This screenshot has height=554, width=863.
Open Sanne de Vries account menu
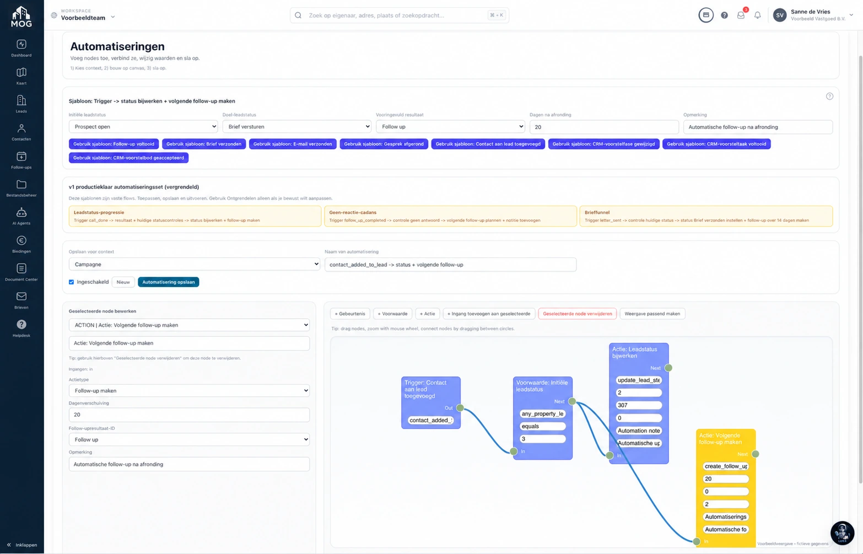pyautogui.click(x=813, y=15)
